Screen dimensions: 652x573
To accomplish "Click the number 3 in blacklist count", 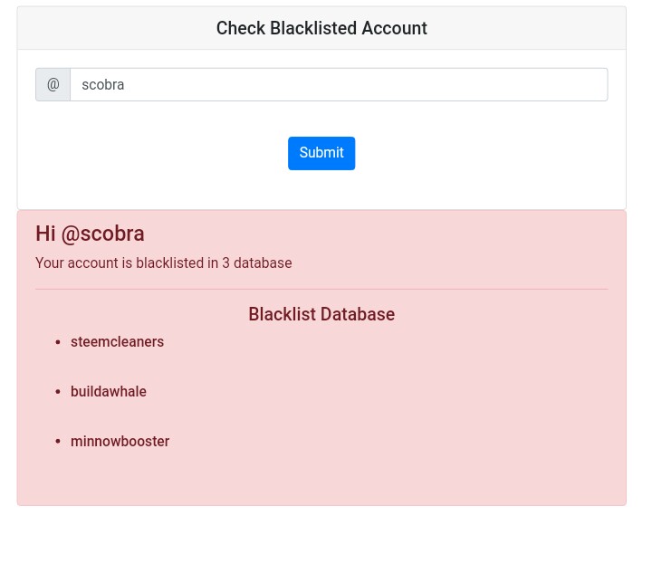I will pos(226,263).
